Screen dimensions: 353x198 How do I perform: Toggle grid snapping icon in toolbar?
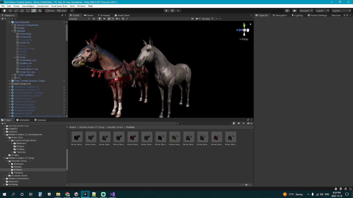point(72,11)
